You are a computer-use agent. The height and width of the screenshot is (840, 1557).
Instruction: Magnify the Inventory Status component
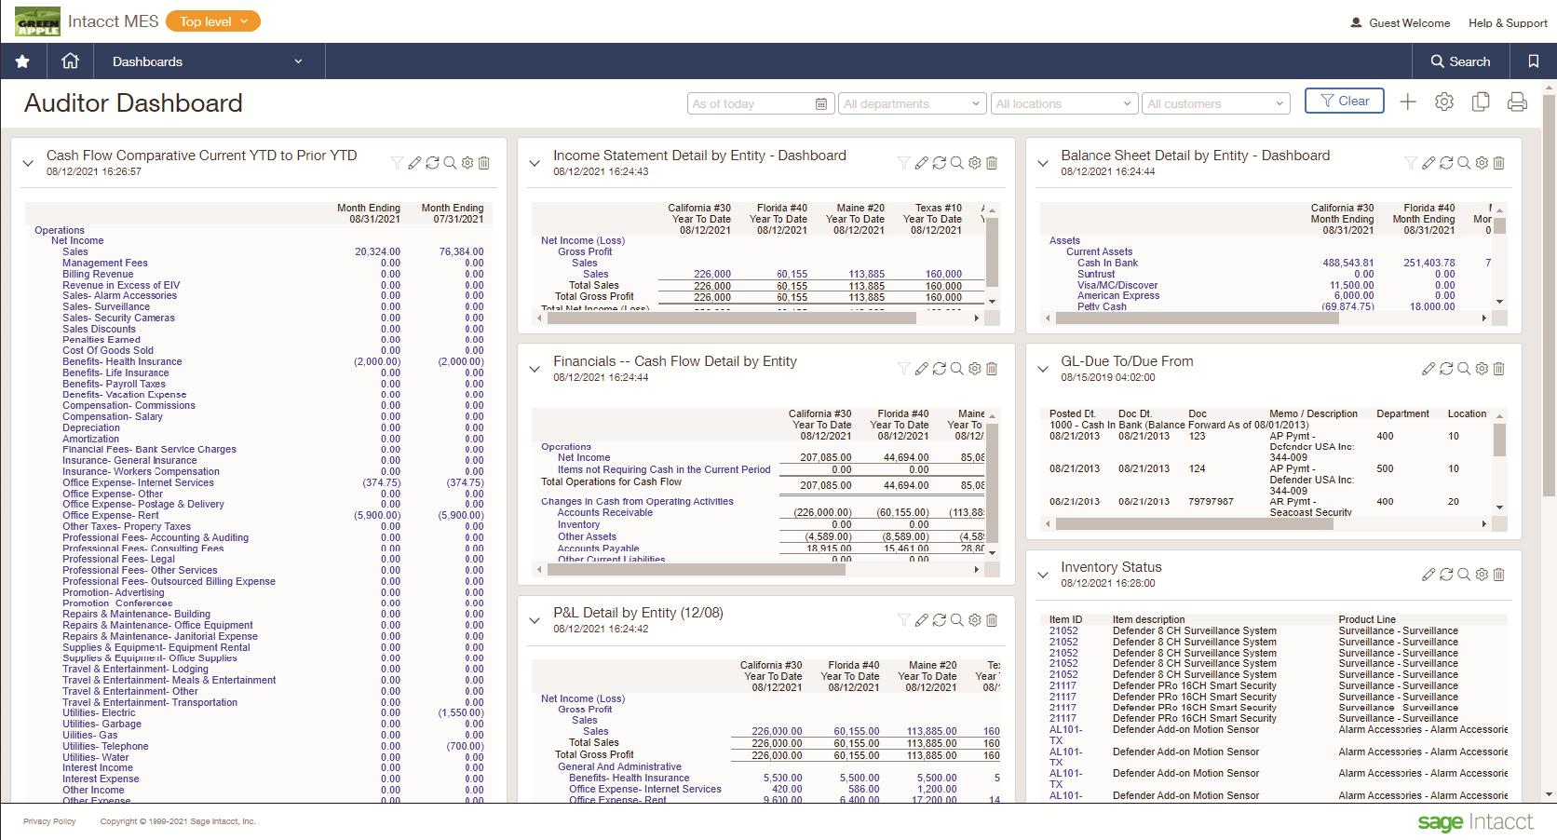[1464, 575]
